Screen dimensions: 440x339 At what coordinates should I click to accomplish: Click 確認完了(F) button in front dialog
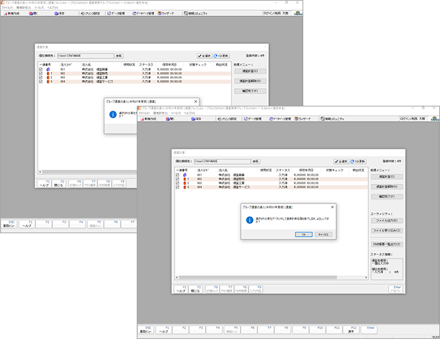click(387, 197)
